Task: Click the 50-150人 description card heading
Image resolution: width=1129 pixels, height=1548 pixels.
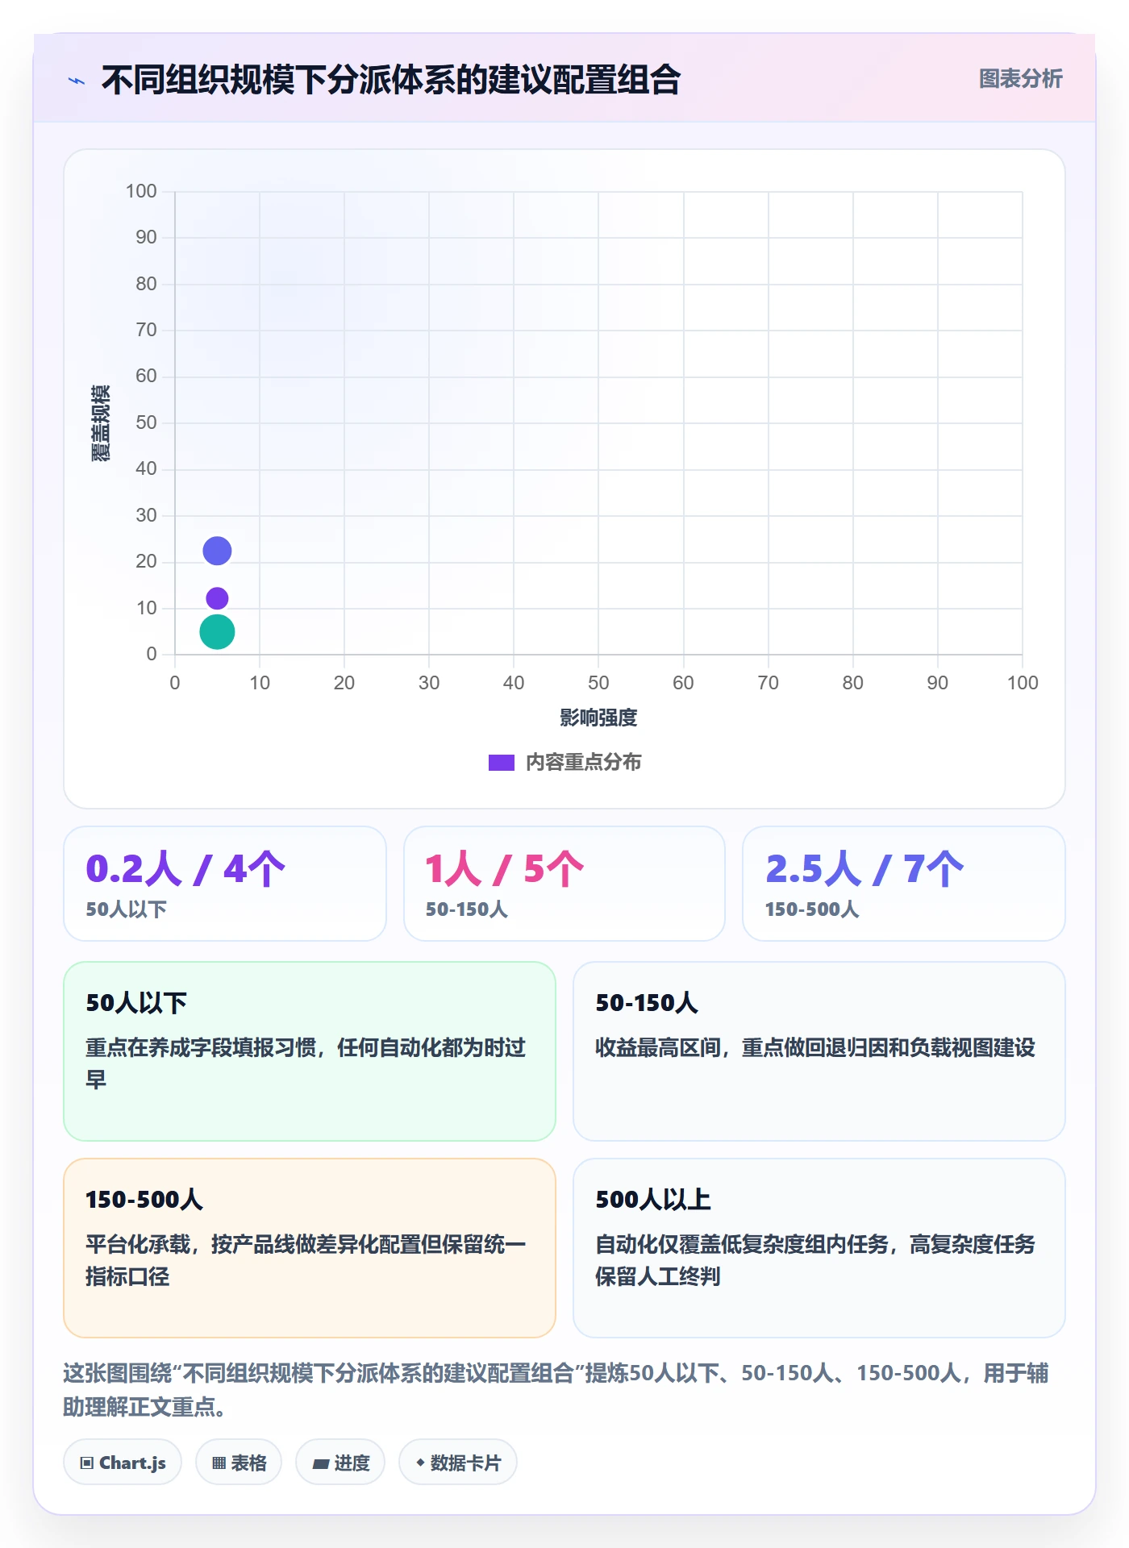Action: (647, 1003)
